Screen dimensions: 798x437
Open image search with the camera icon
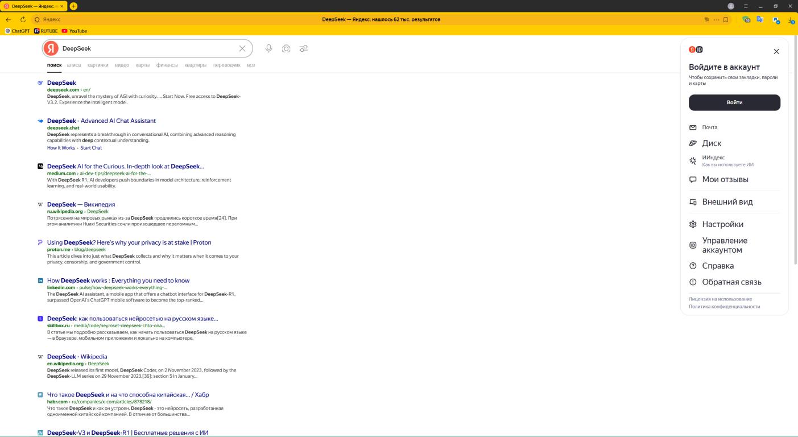(x=286, y=48)
